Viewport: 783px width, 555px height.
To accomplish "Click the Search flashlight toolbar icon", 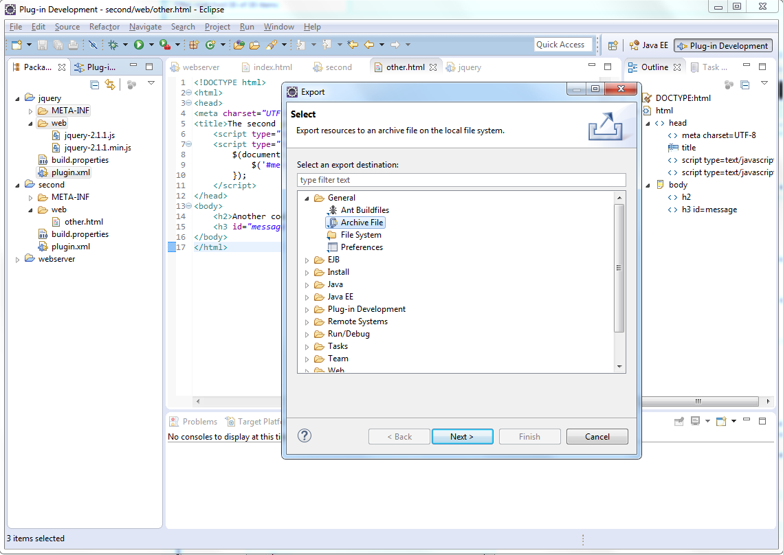I will [271, 45].
